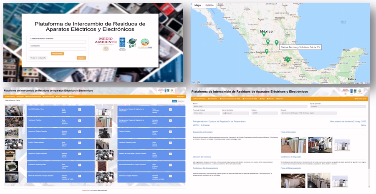Expand the user account dropdown in detail navbar
The image size is (376, 194).
click(361, 99)
